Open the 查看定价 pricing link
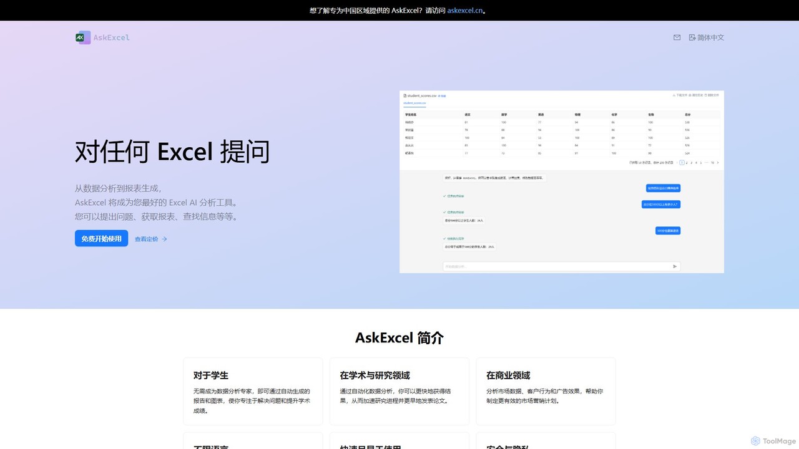The width and height of the screenshot is (799, 449). 151,239
